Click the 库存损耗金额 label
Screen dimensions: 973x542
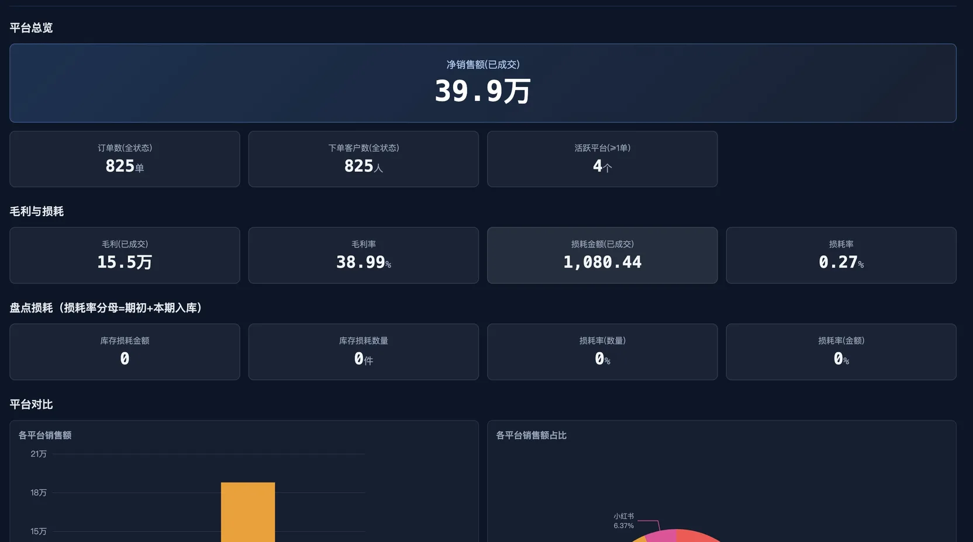point(125,341)
